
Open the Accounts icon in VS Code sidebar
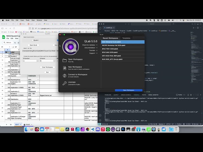[100, 115]
